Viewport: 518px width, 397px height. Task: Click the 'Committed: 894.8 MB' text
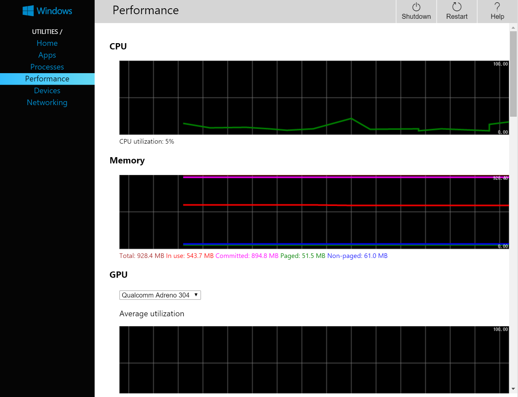pyautogui.click(x=247, y=256)
